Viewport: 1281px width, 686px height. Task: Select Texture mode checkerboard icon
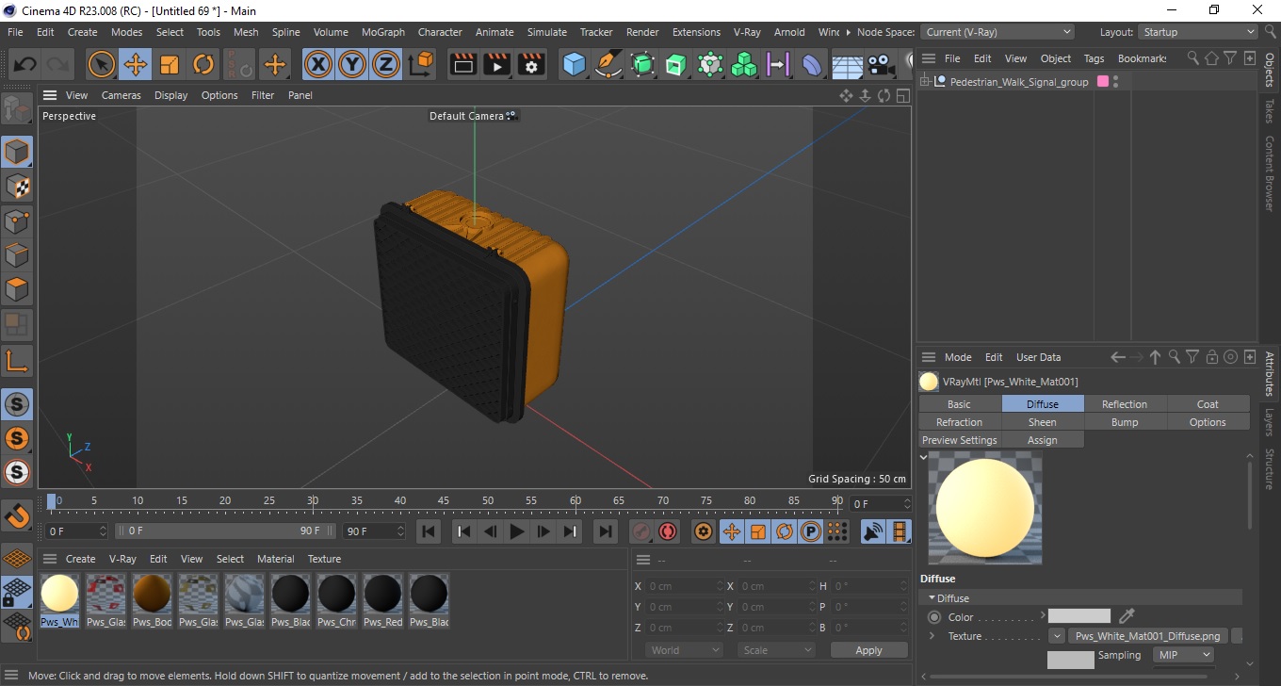[17, 187]
